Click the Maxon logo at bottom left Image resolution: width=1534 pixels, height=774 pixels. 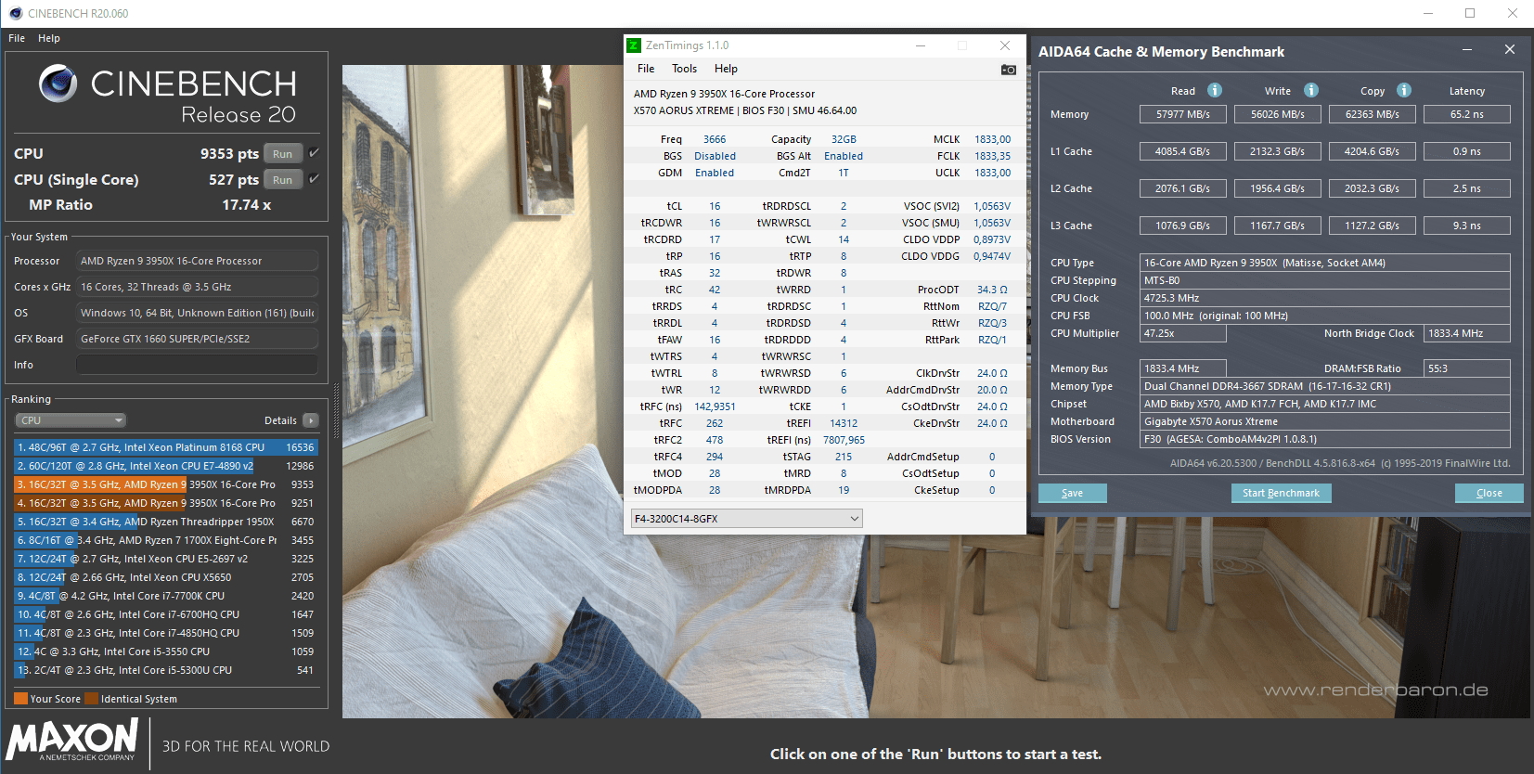click(x=72, y=740)
